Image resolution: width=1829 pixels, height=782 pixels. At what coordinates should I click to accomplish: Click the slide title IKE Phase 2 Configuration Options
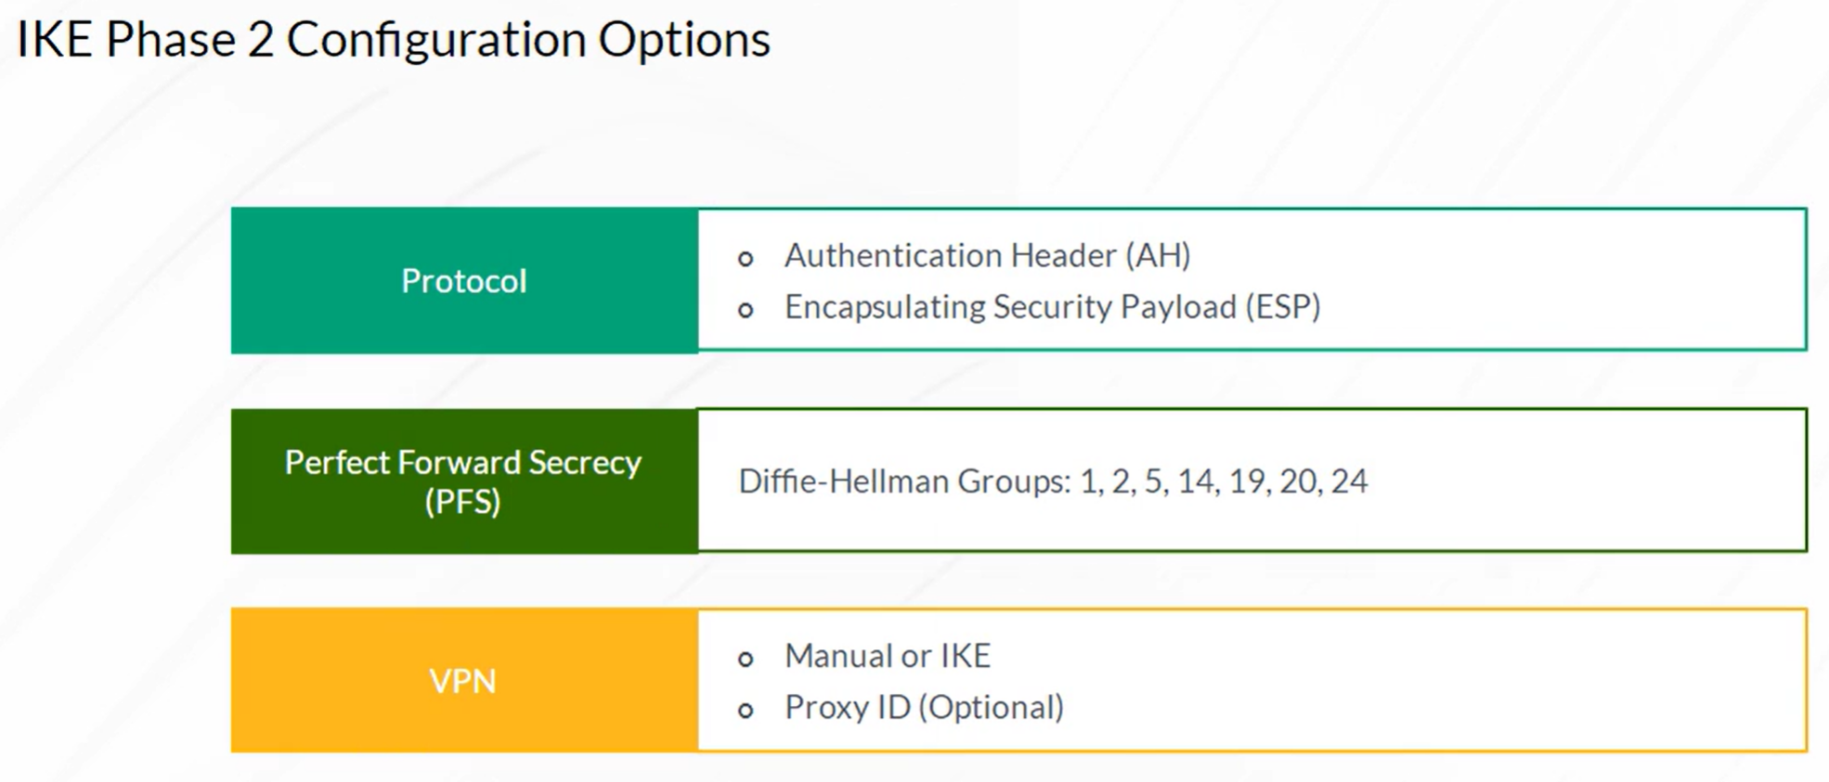click(x=394, y=40)
